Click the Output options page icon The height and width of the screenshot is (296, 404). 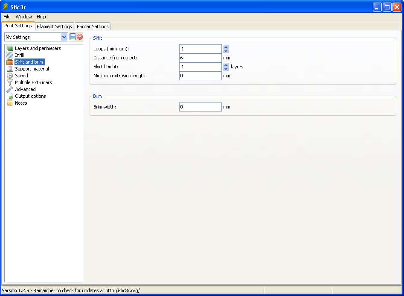(10, 96)
